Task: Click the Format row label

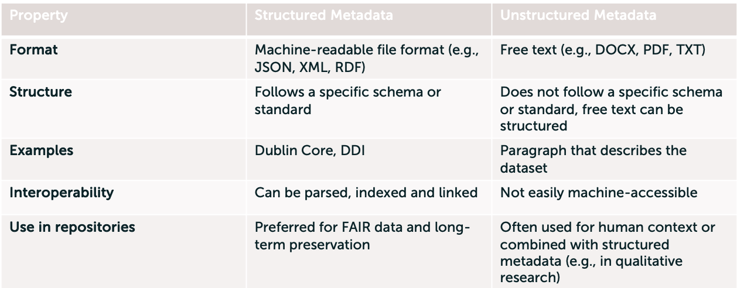Action: point(33,50)
